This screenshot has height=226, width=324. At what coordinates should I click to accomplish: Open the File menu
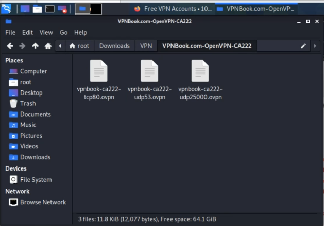pyautogui.click(x=10, y=32)
